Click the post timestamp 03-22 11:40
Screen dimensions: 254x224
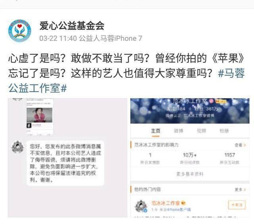pyautogui.click(x=58, y=39)
